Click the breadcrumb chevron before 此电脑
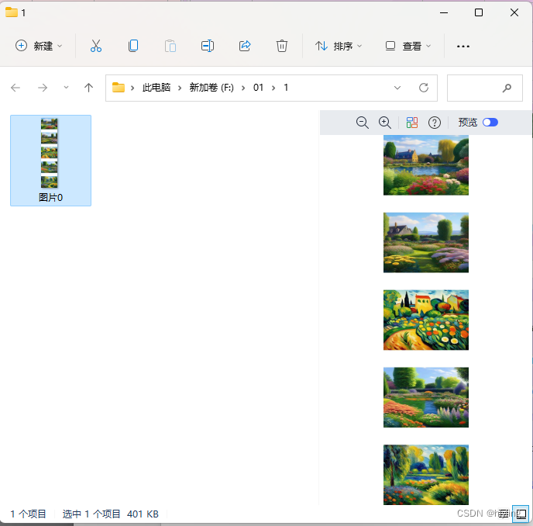Viewport: 533px width, 526px height. tap(132, 88)
